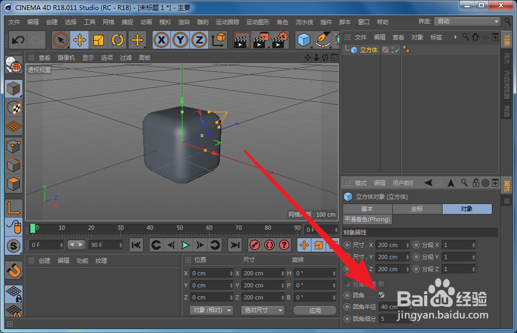Screen dimensions: 517x333
Task: Render the active view clapboard icon
Action: pyautogui.click(x=242, y=40)
